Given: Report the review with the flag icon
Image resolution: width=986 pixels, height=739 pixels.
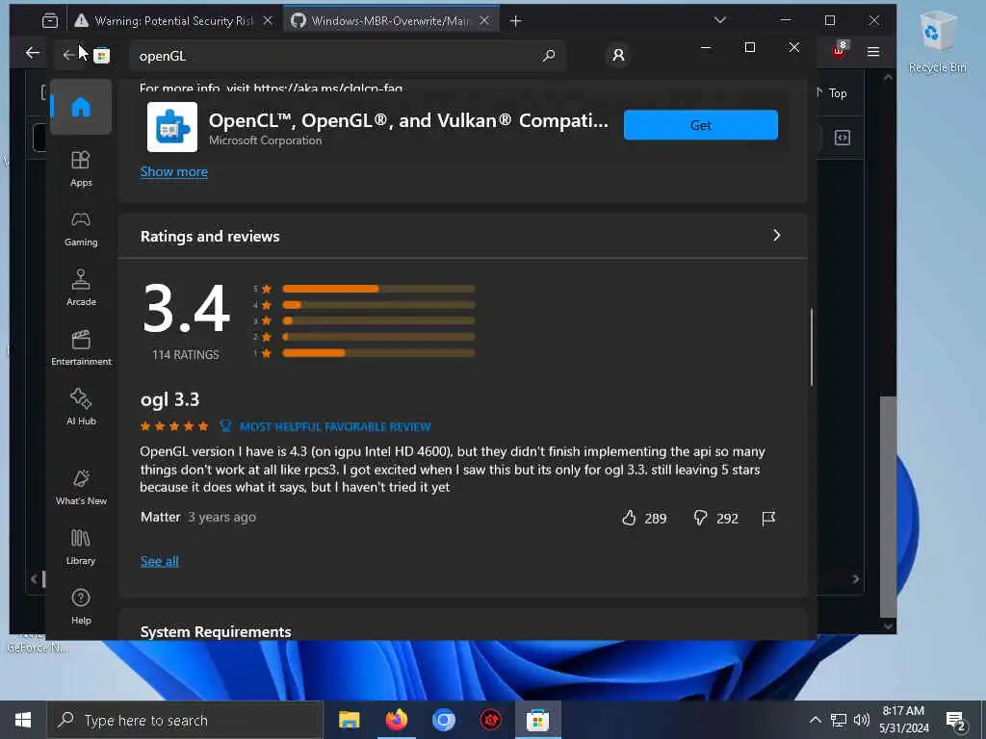Looking at the screenshot, I should point(768,518).
